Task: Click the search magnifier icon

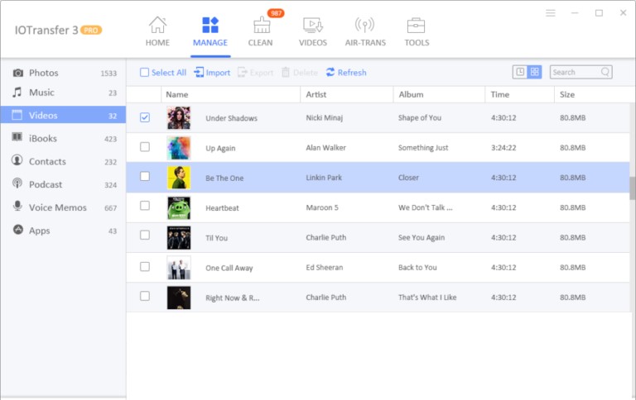Action: click(x=605, y=72)
